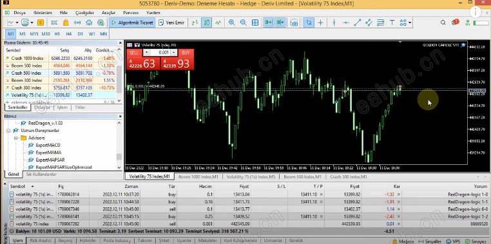This screenshot has height=244, width=491.
Task: Close the Piyasa Gözlemi panel
Action: 120,43
